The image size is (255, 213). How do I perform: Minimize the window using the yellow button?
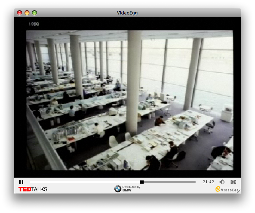(x=27, y=13)
